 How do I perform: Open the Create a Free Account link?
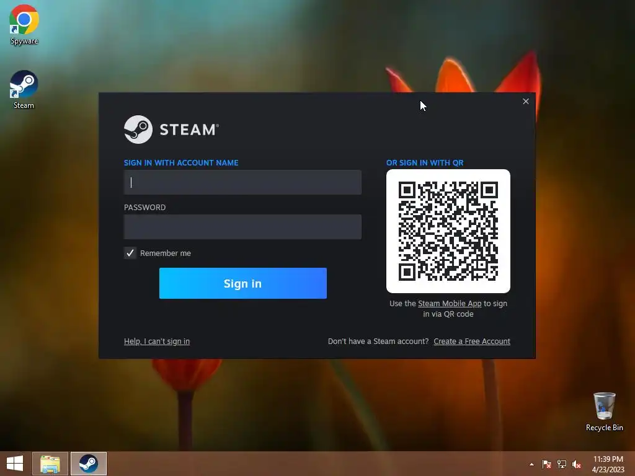point(472,342)
